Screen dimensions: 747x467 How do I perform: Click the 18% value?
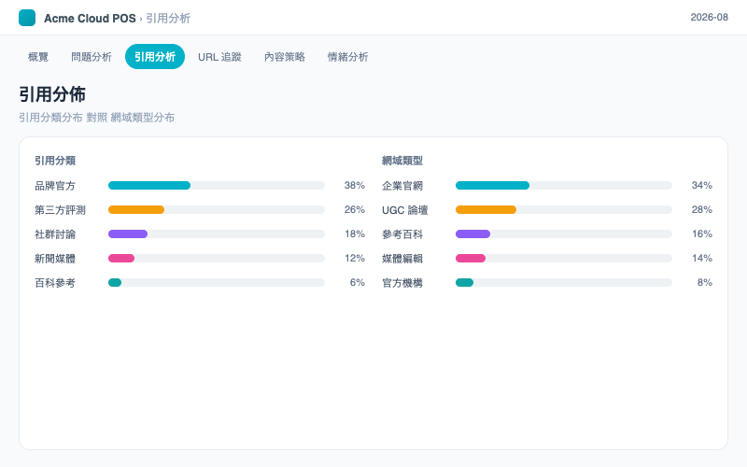pos(355,234)
